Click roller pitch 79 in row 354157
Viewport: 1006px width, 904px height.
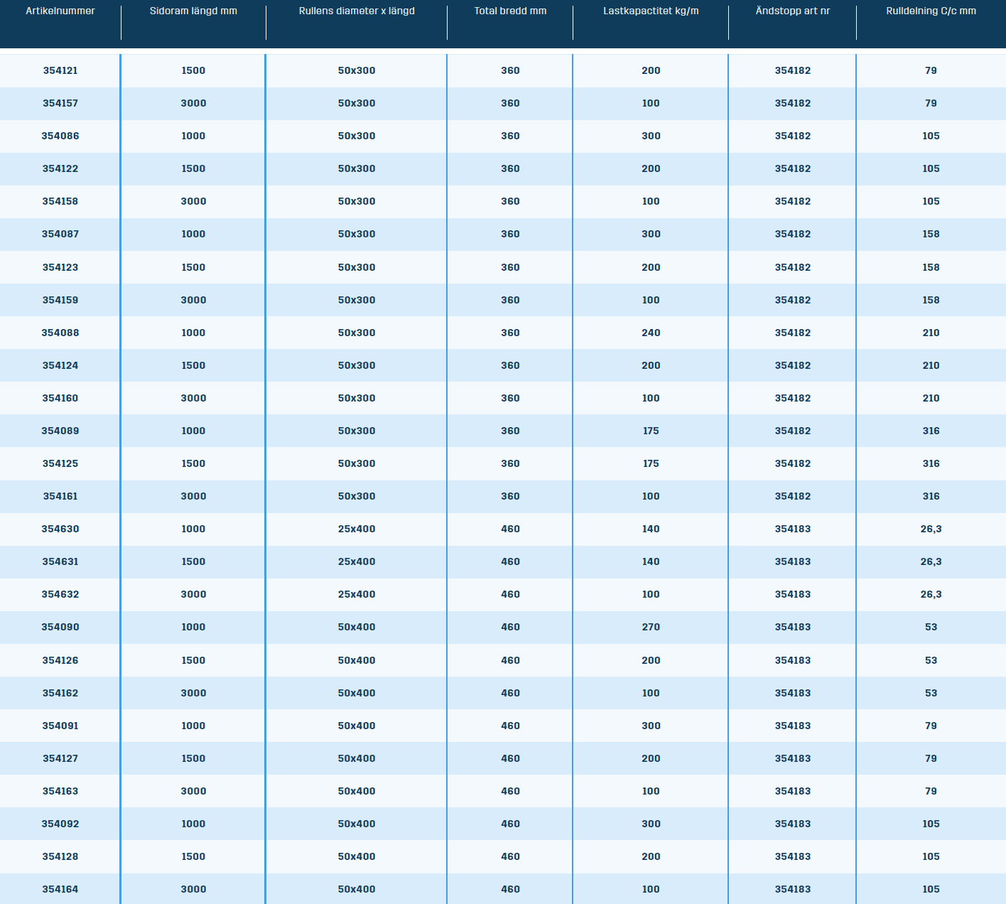(931, 104)
